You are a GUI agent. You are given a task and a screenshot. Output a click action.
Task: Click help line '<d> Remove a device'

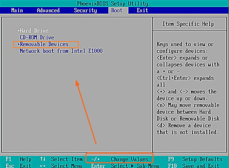184,125
